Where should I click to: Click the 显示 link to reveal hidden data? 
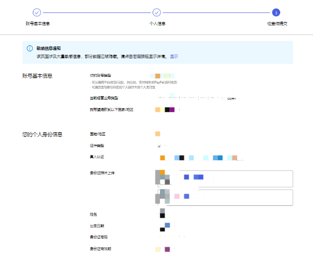[x=174, y=57]
